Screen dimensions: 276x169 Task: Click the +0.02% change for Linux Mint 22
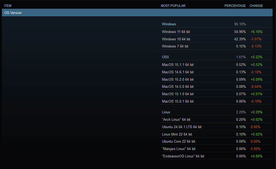pos(256,134)
